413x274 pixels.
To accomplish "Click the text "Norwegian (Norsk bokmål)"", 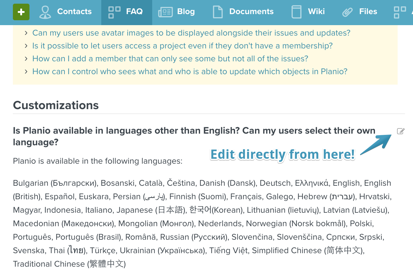I will (296, 223).
